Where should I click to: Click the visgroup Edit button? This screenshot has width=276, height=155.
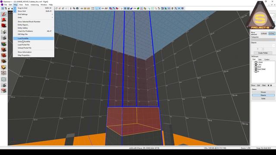(258, 85)
